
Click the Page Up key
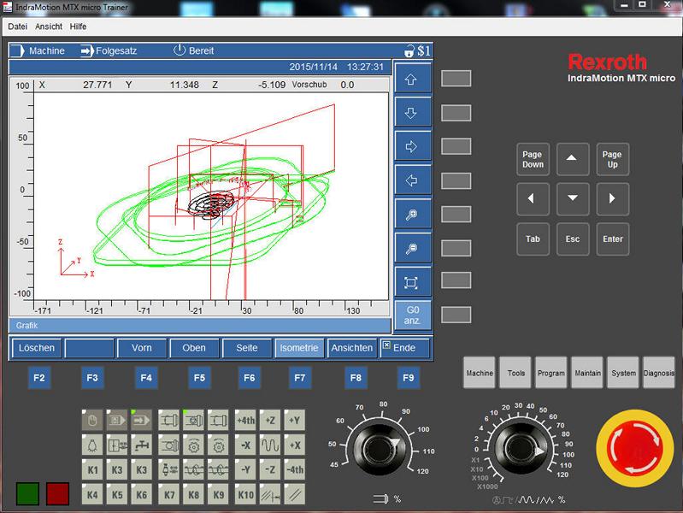click(612, 159)
